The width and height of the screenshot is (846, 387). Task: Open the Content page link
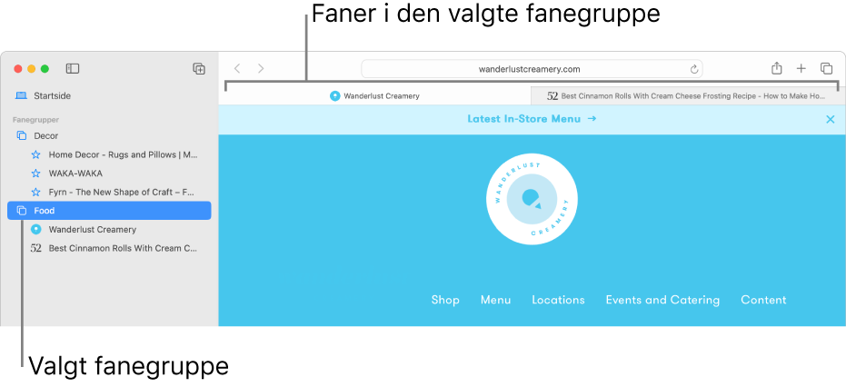pos(763,300)
